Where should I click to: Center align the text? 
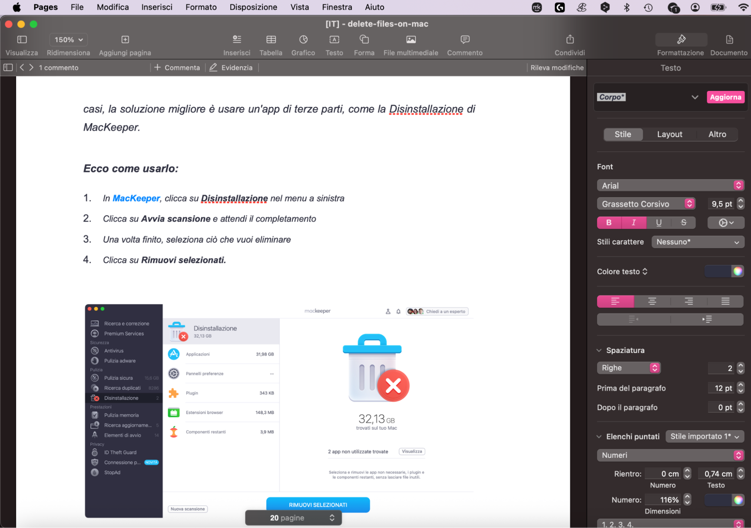tap(652, 301)
